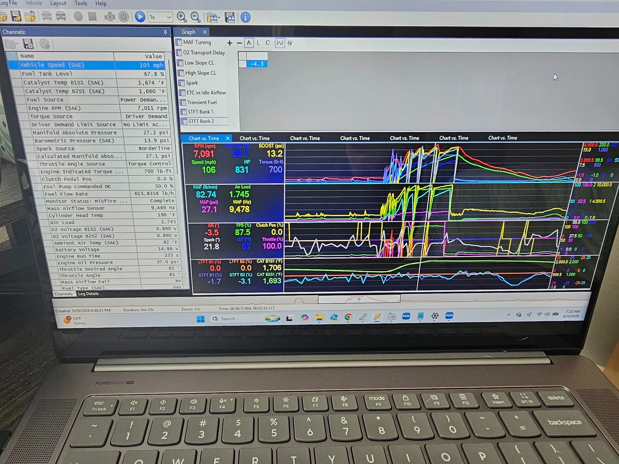
Task: Open the engine diagnostics icon
Action: coord(110,17)
